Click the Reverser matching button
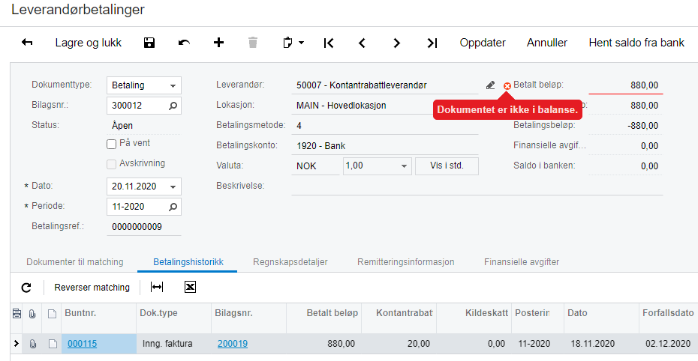The width and height of the screenshot is (698, 361). (92, 288)
